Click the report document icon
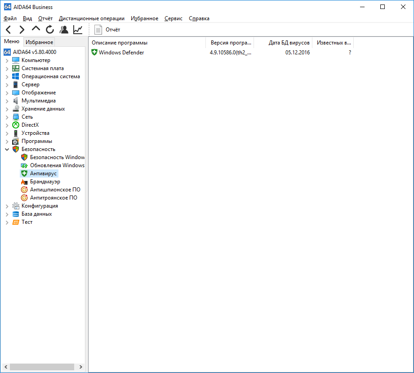The width and height of the screenshot is (414, 373). pyautogui.click(x=98, y=30)
